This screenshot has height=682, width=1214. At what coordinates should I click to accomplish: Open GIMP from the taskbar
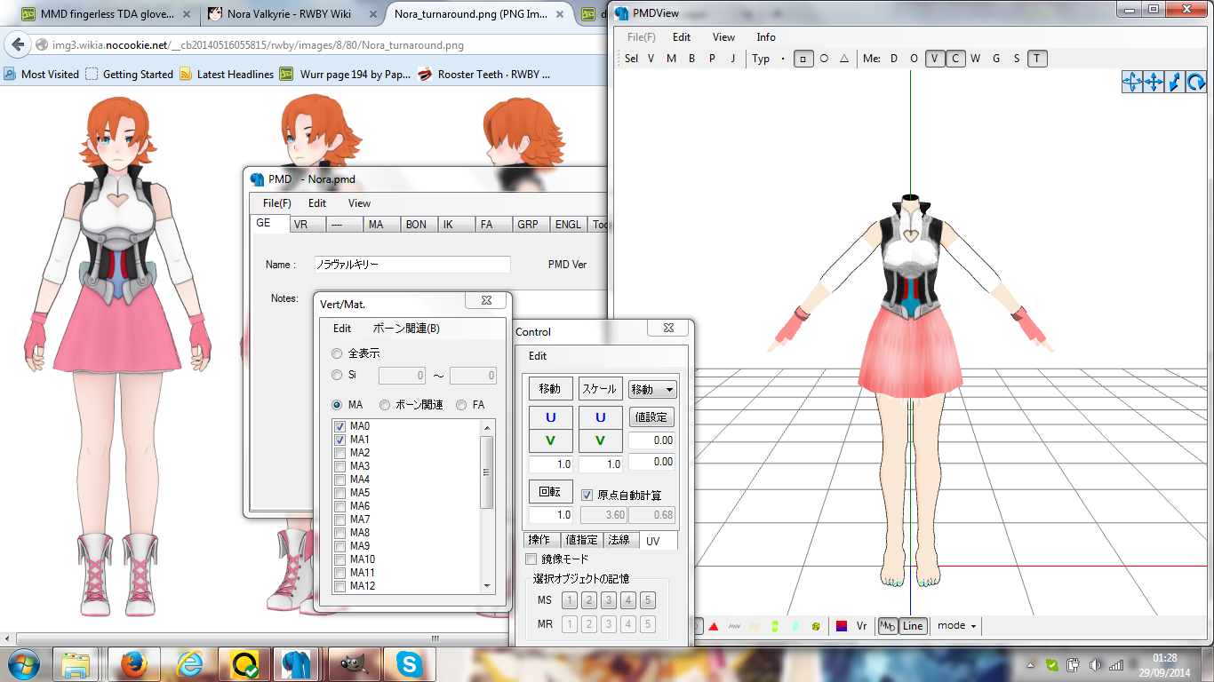coord(354,663)
